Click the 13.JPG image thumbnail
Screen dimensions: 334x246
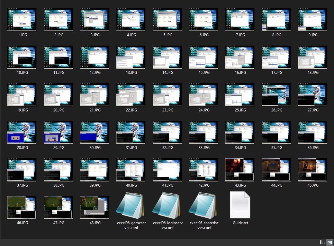[131, 57]
